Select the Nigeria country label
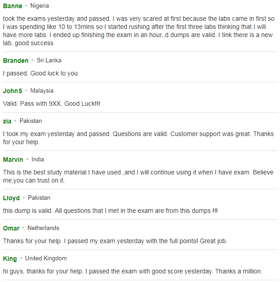 40,6
